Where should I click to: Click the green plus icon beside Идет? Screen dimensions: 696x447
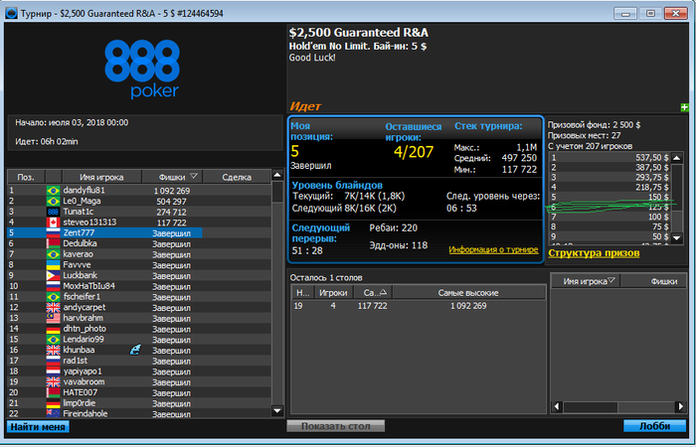pos(684,107)
